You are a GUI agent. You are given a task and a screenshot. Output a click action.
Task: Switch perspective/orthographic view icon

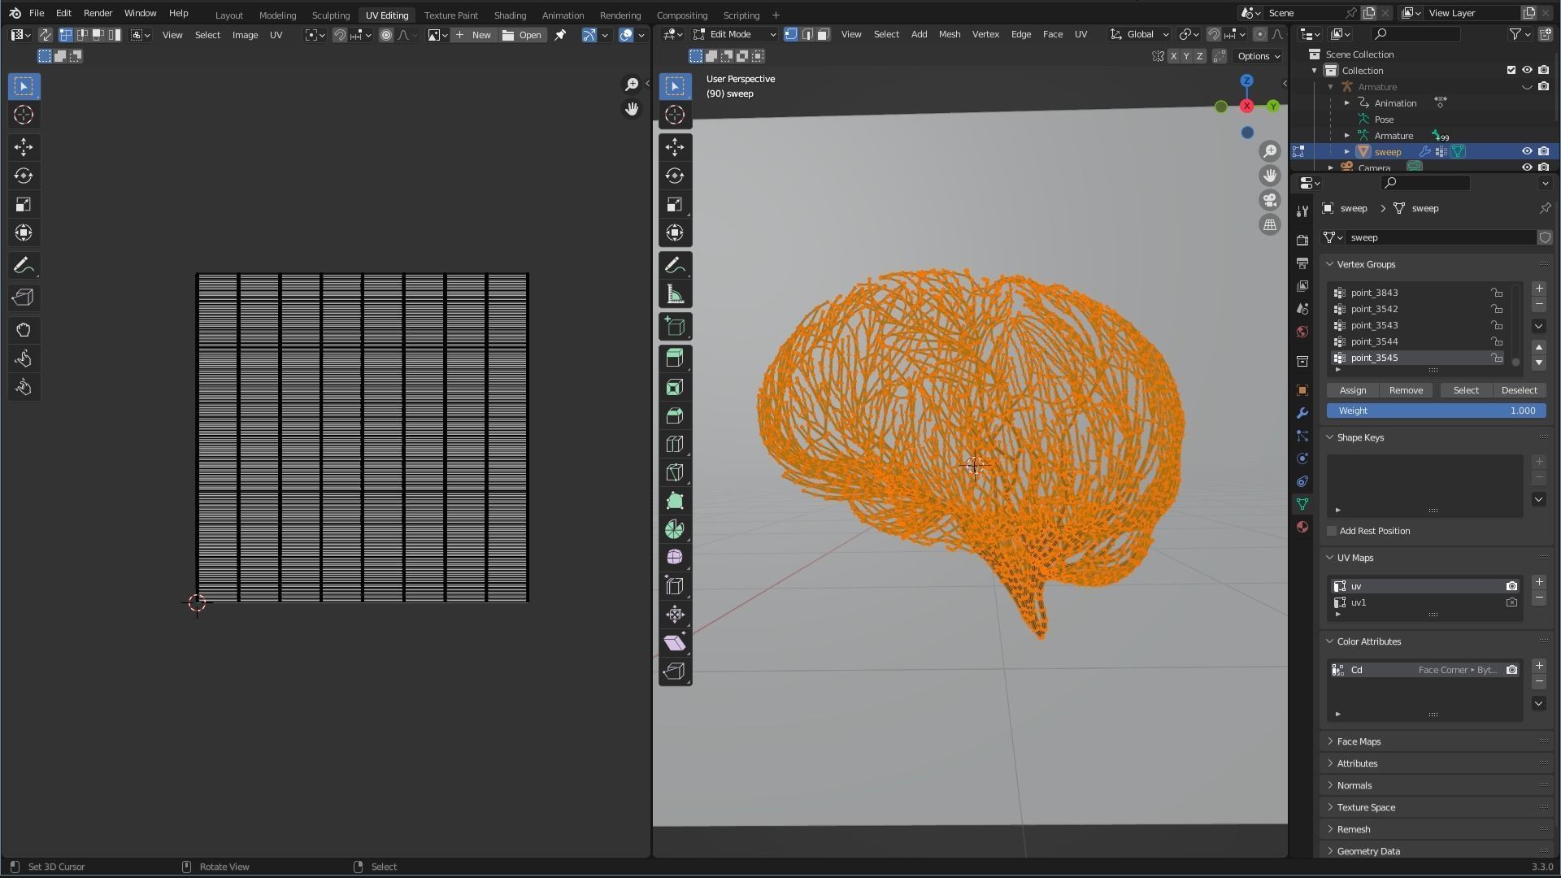point(1270,225)
